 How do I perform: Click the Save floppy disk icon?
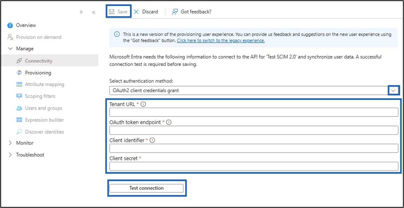pos(112,12)
